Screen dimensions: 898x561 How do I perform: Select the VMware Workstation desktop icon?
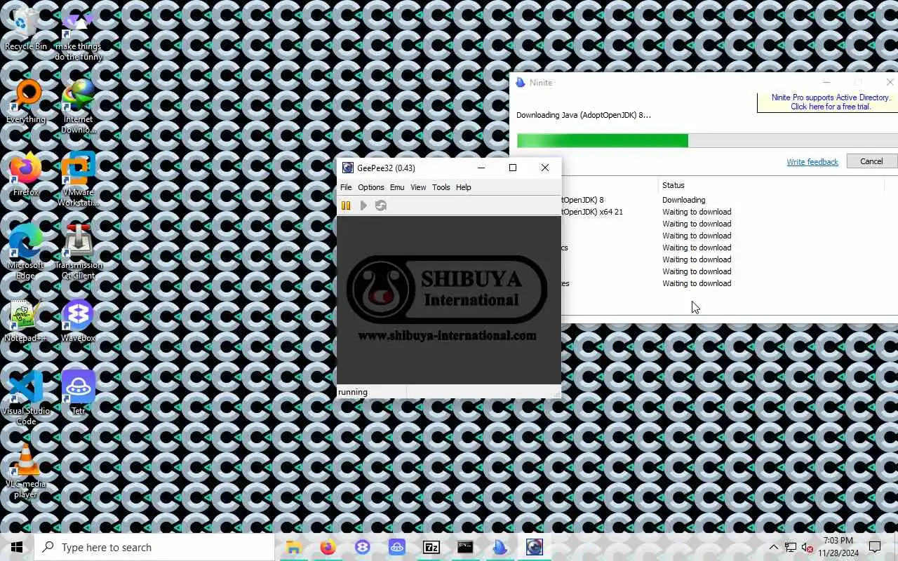[x=78, y=180]
